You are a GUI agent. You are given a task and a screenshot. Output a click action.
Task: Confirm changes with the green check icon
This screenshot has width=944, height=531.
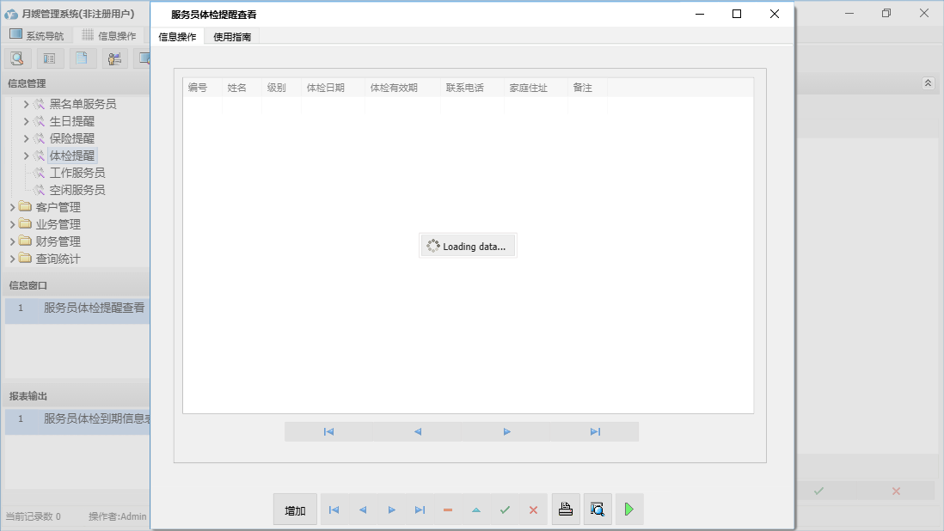tap(505, 510)
